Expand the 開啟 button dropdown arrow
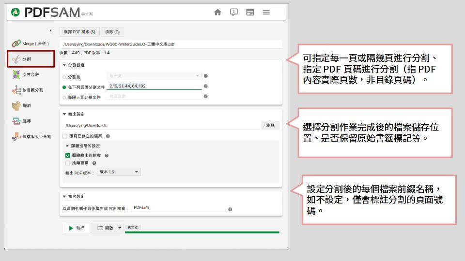Viewport: 465px width, 261px height. (120, 228)
